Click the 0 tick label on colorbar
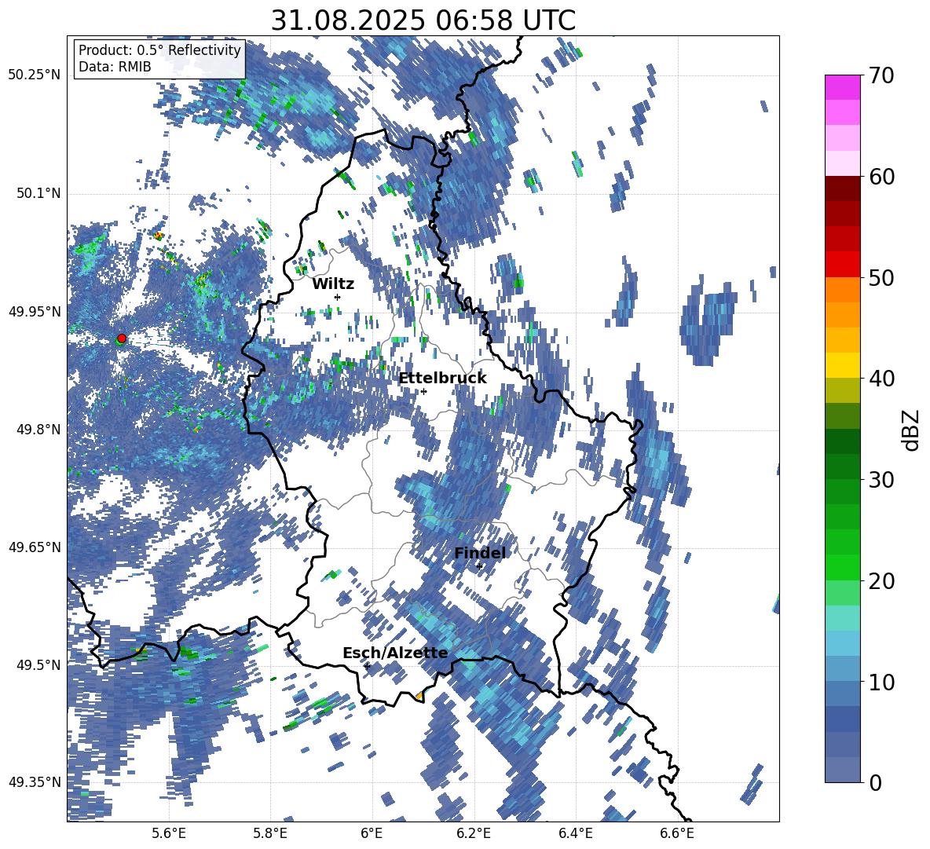The width and height of the screenshot is (930, 849). tap(874, 782)
